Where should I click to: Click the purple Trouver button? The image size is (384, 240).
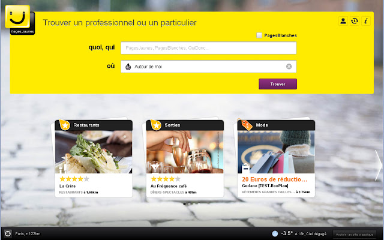pyautogui.click(x=278, y=84)
